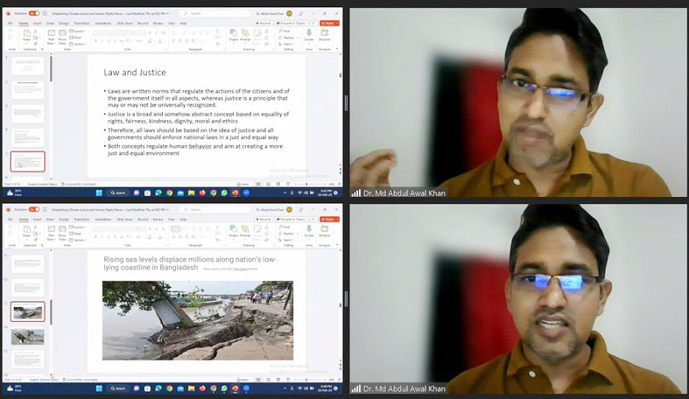Open the Slide Show tab in bottom PowerPoint window

click(125, 219)
